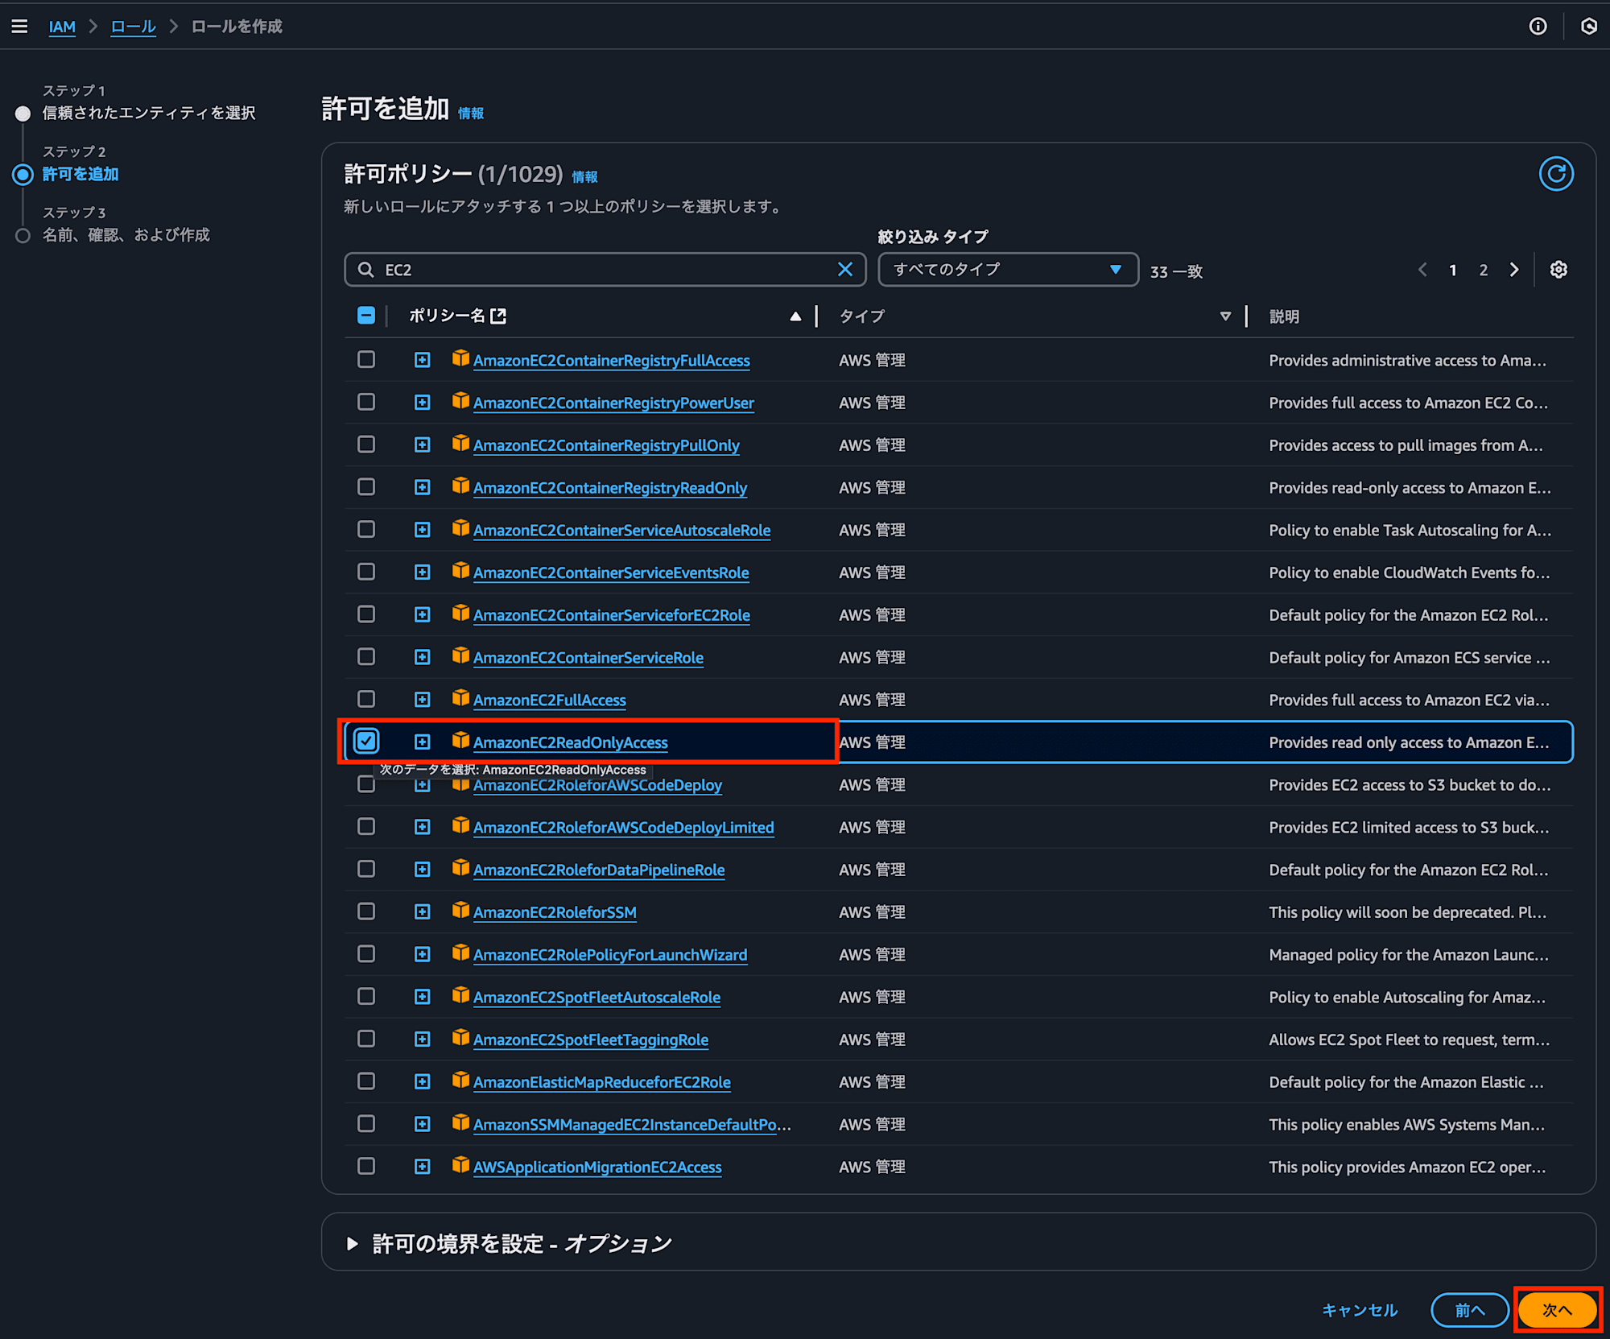The height and width of the screenshot is (1339, 1610).
Task: Expand AmazonEC2RolePolicyForLaunchWizard details
Action: [x=422, y=954]
